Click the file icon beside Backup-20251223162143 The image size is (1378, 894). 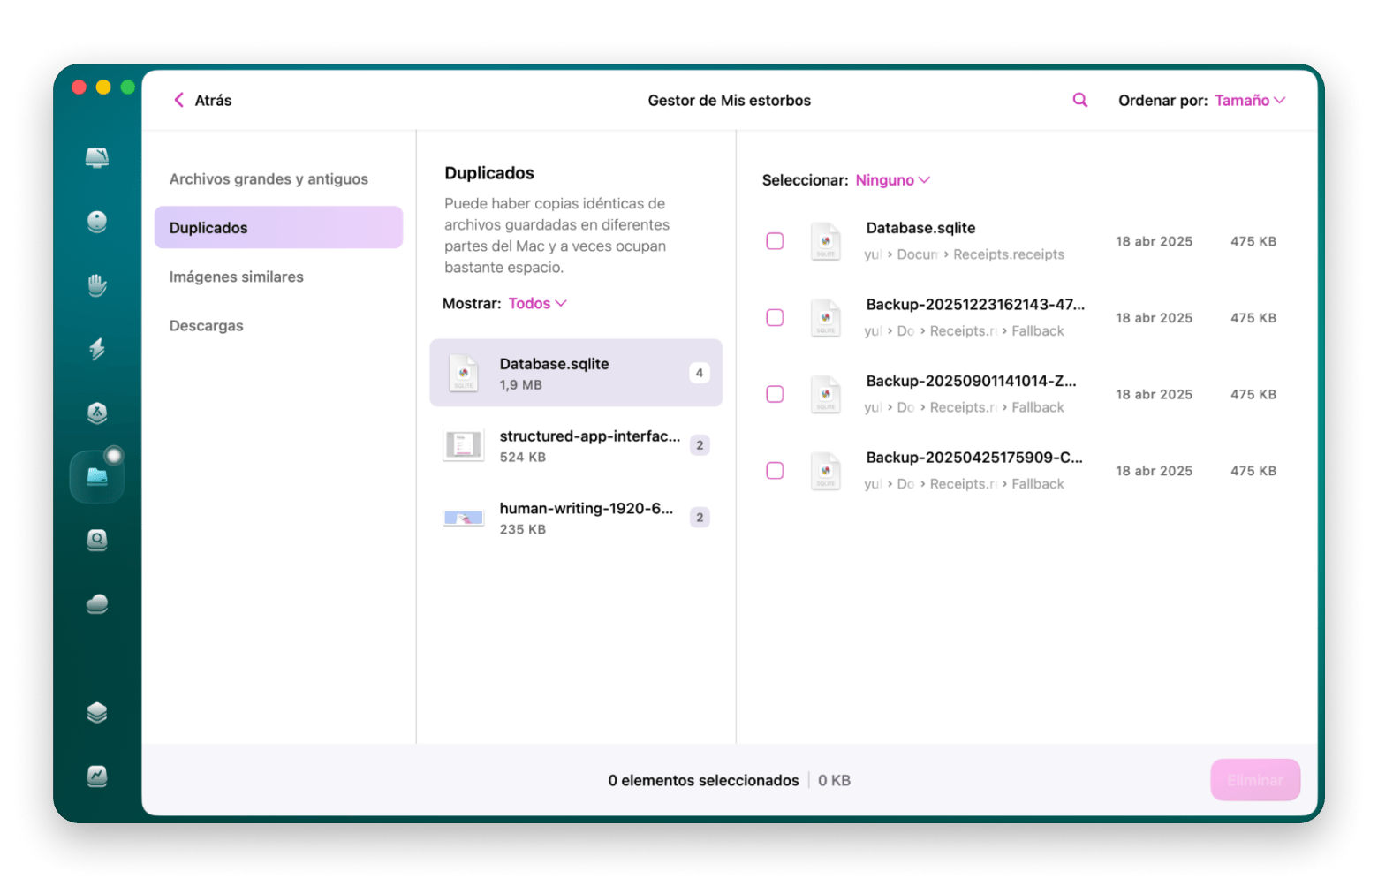coord(826,318)
